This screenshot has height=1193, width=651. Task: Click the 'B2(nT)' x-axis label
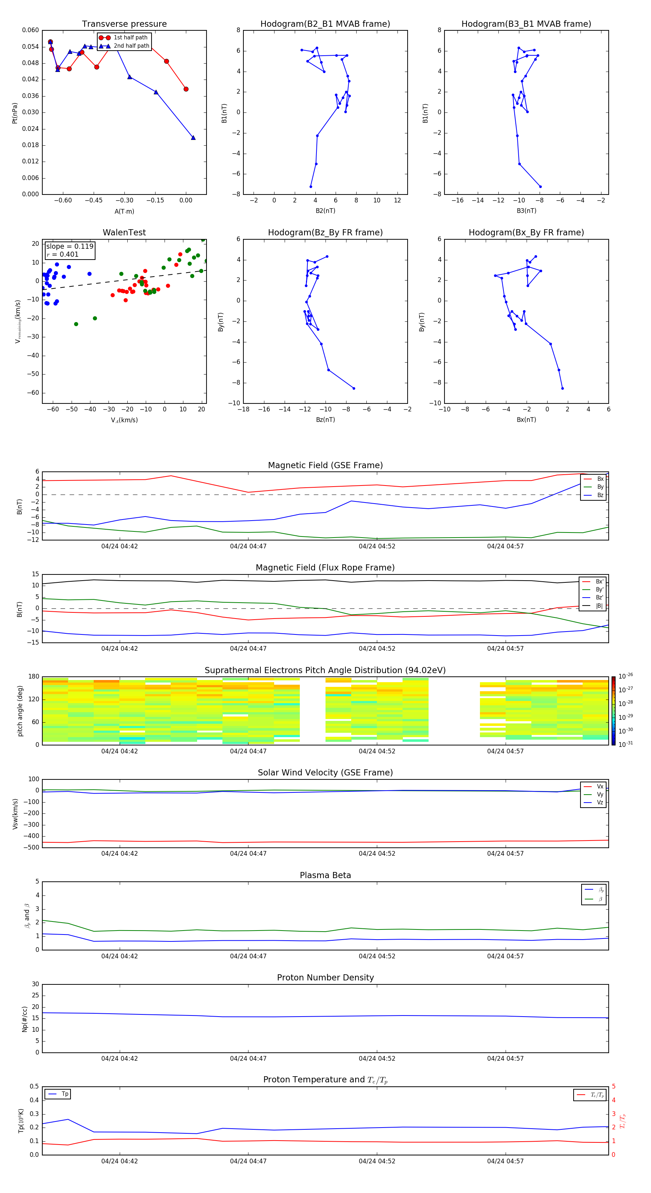point(325,211)
